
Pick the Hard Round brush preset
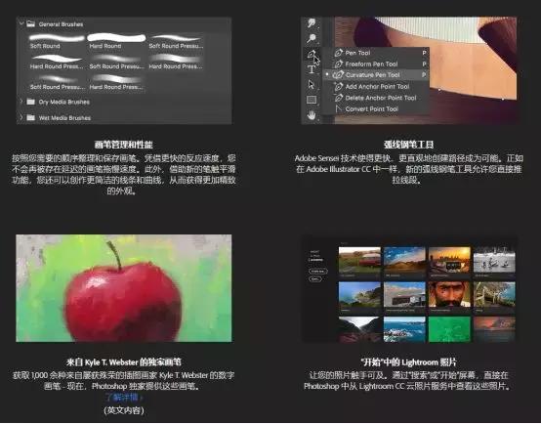coord(116,41)
